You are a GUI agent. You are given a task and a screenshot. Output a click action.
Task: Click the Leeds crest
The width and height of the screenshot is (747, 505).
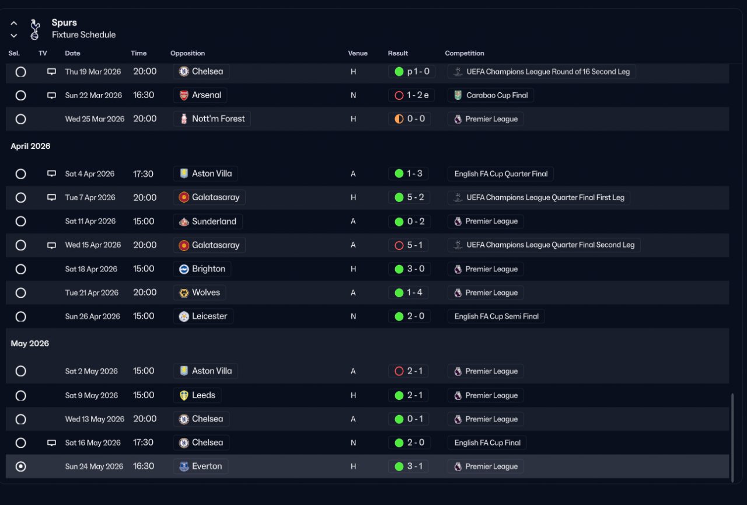pyautogui.click(x=184, y=395)
